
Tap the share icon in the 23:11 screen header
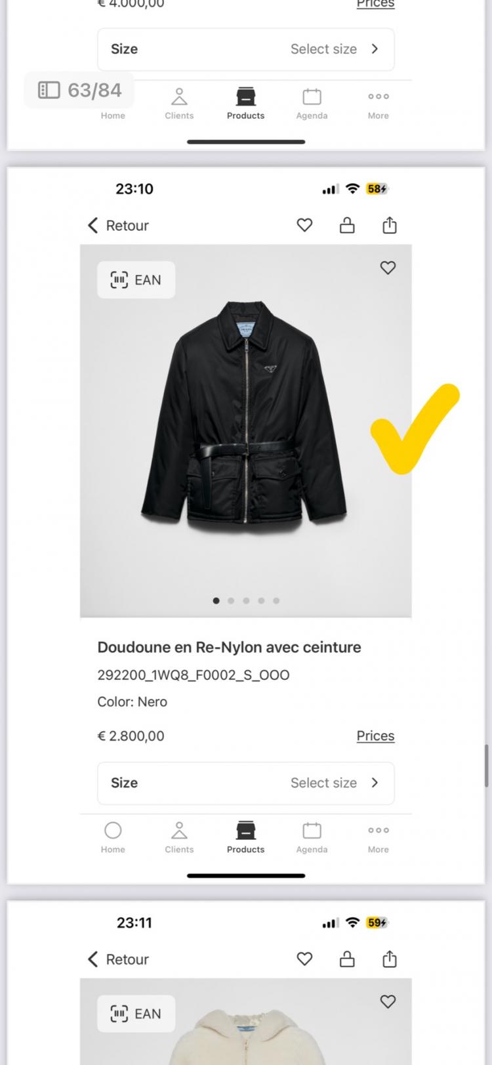[x=390, y=959]
